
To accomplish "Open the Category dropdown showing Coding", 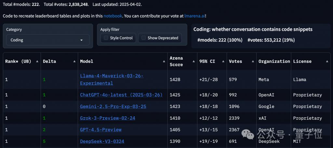I will [x=48, y=40].
